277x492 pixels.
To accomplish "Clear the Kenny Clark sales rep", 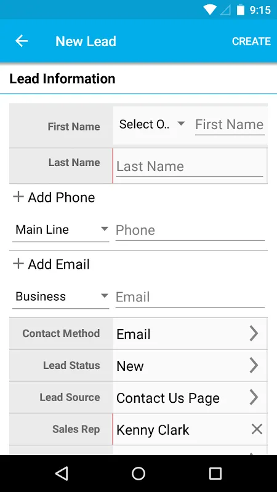I will coord(257,429).
